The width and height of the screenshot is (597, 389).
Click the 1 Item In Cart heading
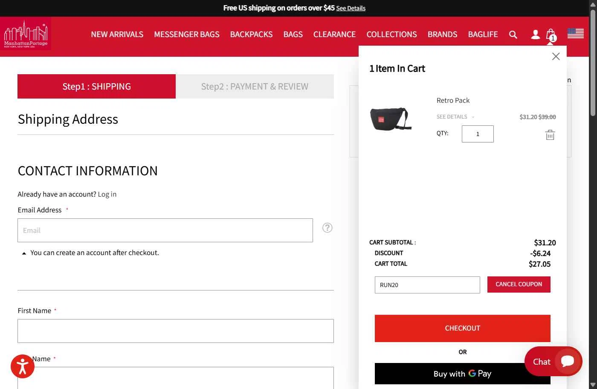(x=397, y=69)
